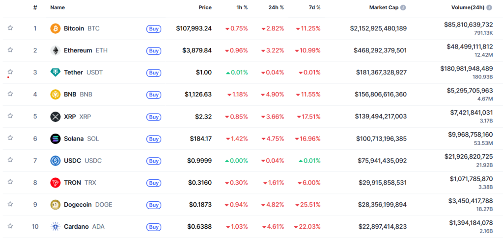Click the Bitcoin coin logo icon
The image size is (503, 238).
point(56,28)
